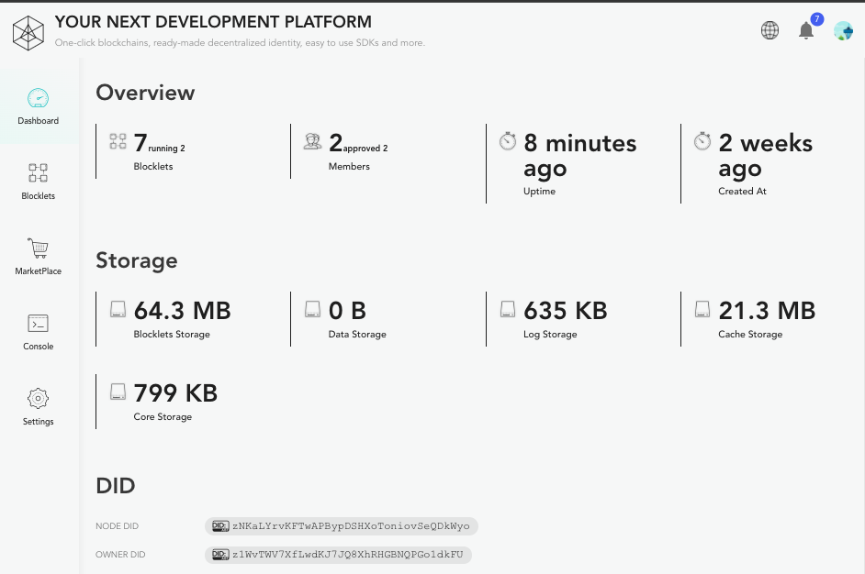Viewport: 865px width, 574px height.
Task: Click the Core Storage 799 KB stat
Action: (x=175, y=393)
